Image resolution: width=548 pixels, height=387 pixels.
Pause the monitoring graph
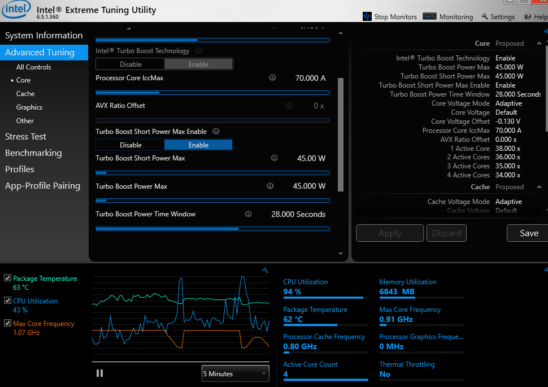[99, 373]
